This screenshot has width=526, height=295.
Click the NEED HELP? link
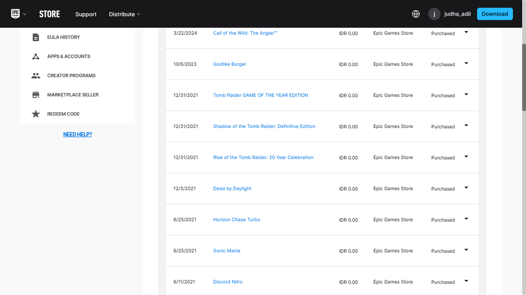(78, 134)
